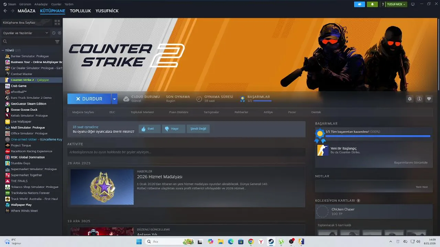Open the advanced filter sliders icon
This screenshot has width=440, height=247.
coord(57,42)
